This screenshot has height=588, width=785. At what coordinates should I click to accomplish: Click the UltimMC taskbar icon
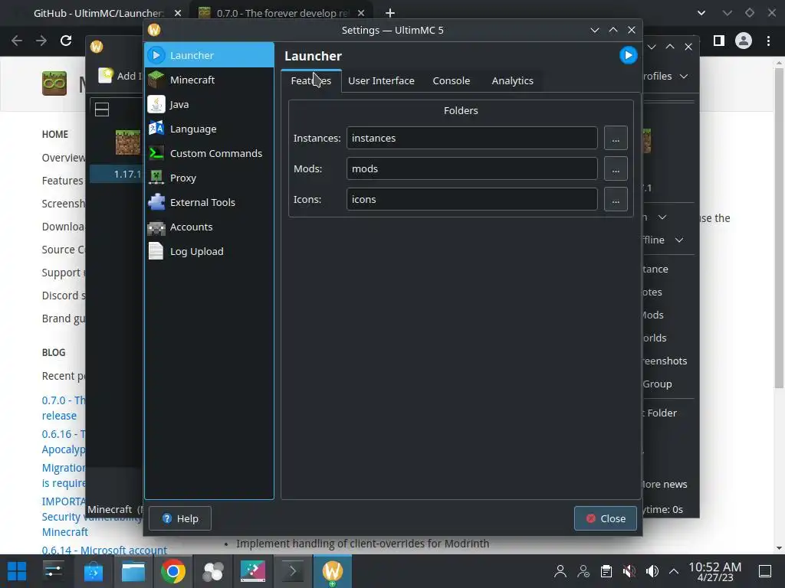333,571
